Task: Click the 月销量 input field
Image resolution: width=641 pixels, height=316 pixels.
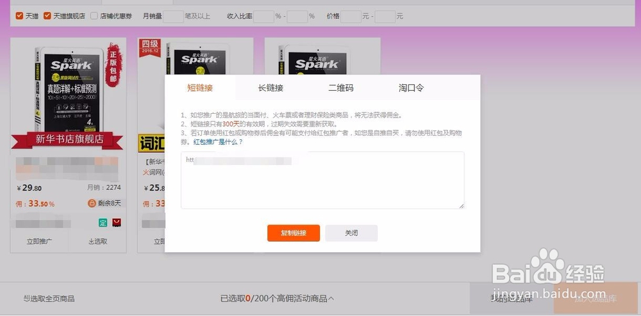Action: tap(173, 16)
